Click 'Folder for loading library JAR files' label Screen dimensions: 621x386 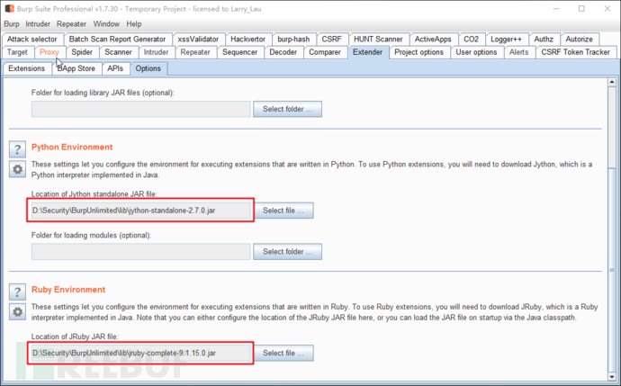point(103,93)
